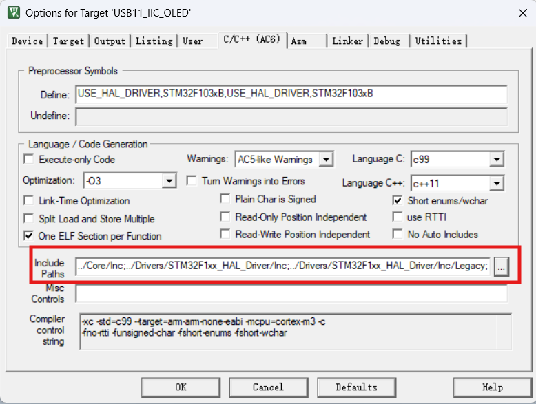The image size is (536, 404).
Task: Restore settings with Defaults button
Action: [357, 387]
